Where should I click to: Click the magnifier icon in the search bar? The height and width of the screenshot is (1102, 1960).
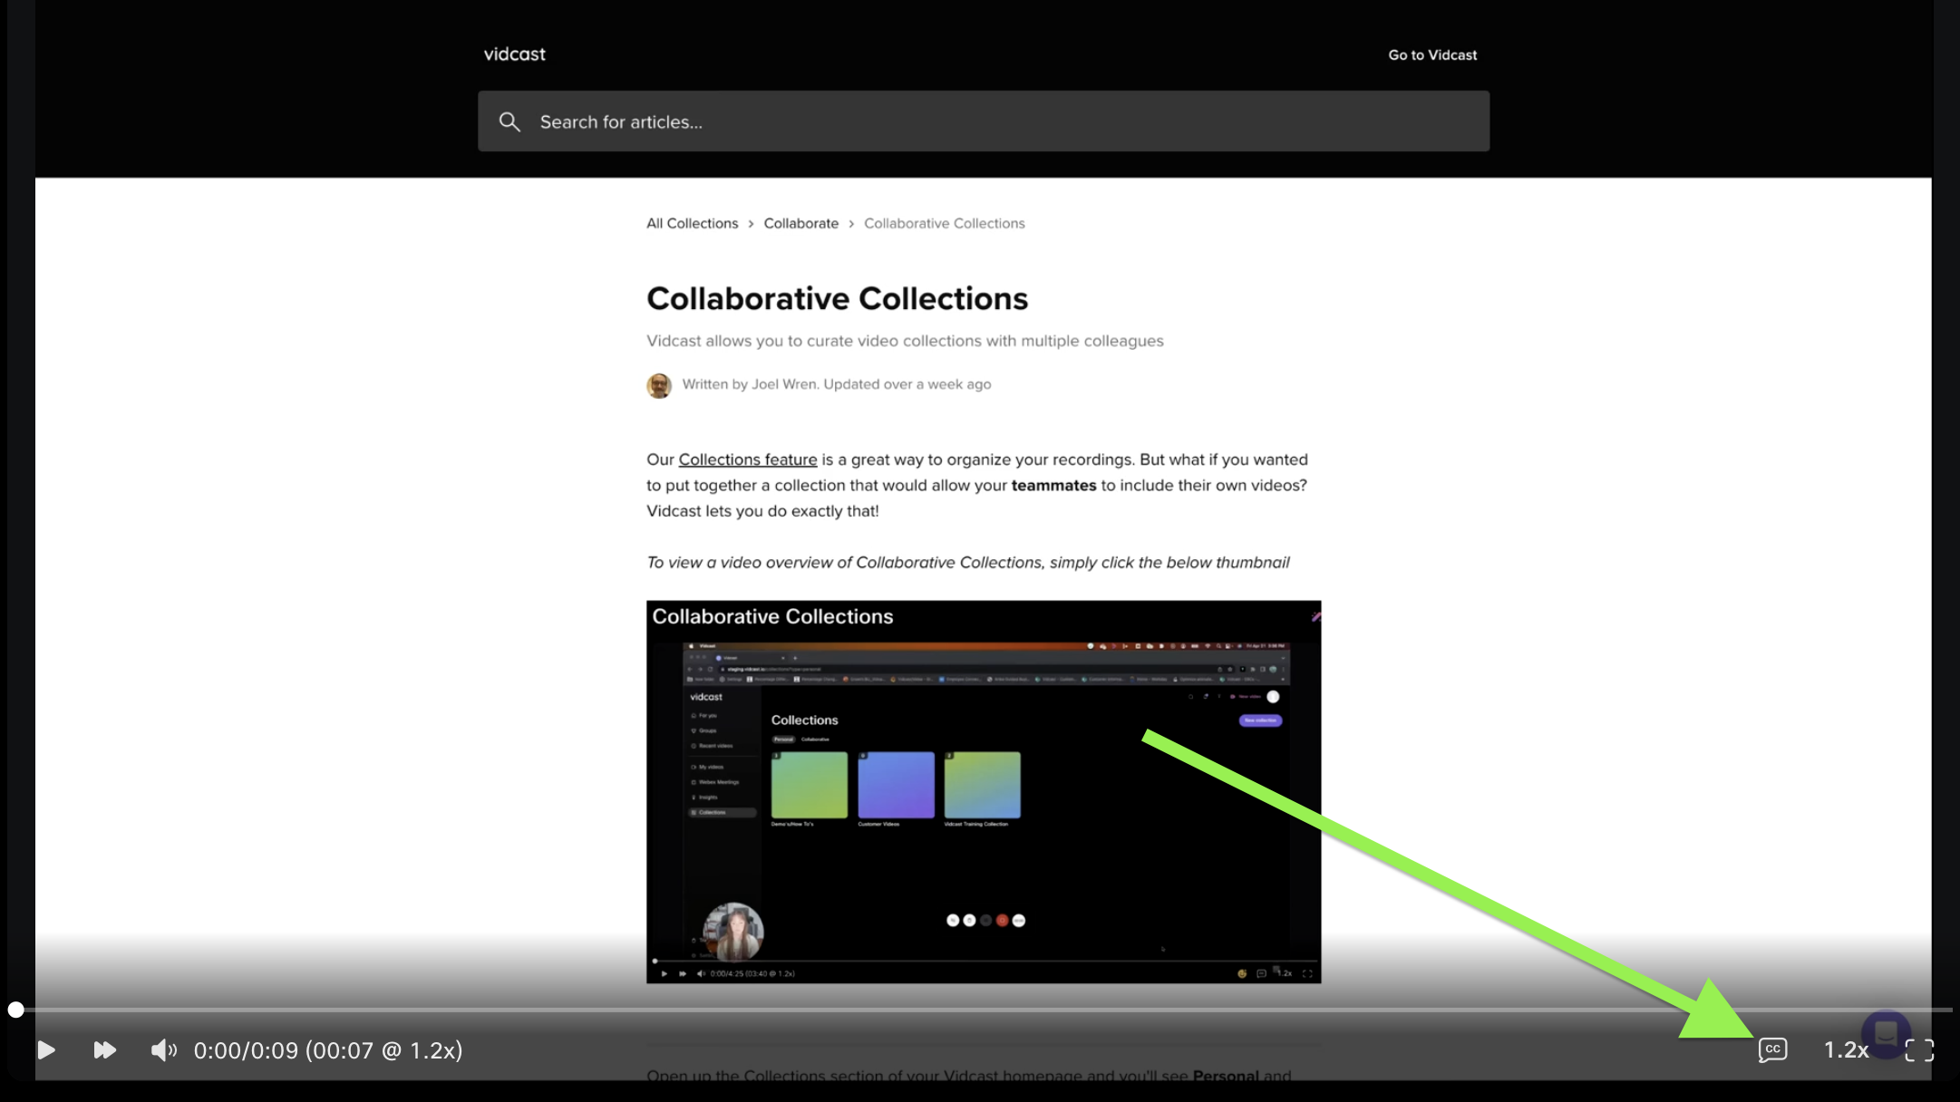click(x=509, y=121)
